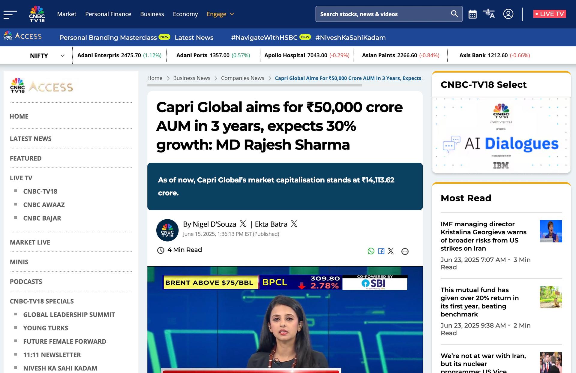Viewport: 576px width, 373px height.
Task: Open IMF Kristalina Georgieva article headline
Action: [483, 236]
